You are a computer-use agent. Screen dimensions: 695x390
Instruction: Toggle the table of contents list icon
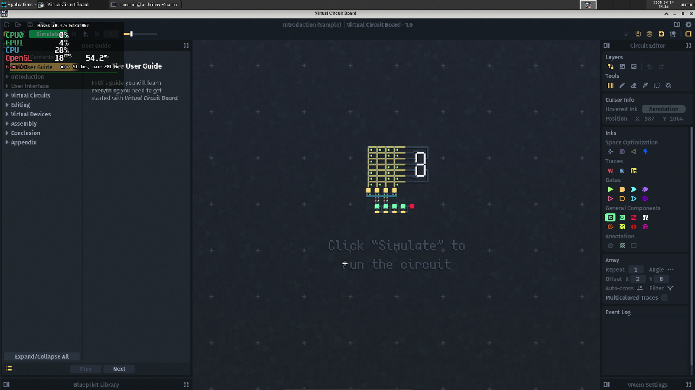[x=9, y=369]
